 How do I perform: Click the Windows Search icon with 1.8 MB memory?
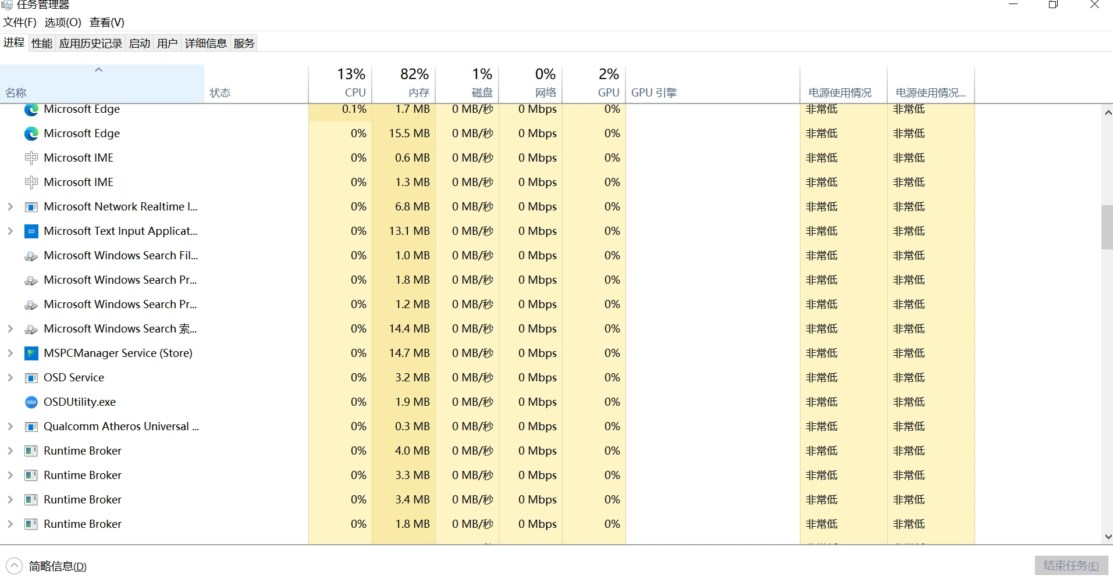(31, 280)
